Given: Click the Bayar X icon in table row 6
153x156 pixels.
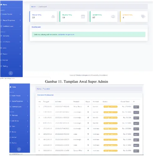Looking at the screenshot, I should coord(88,134).
